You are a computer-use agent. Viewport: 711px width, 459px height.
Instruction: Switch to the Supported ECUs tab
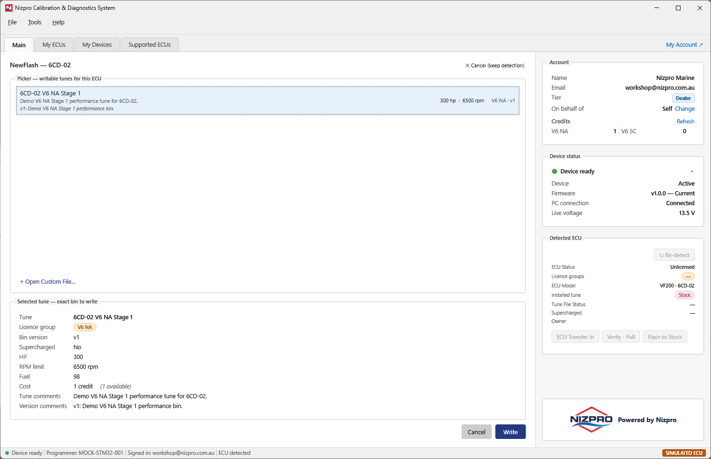pyautogui.click(x=150, y=45)
